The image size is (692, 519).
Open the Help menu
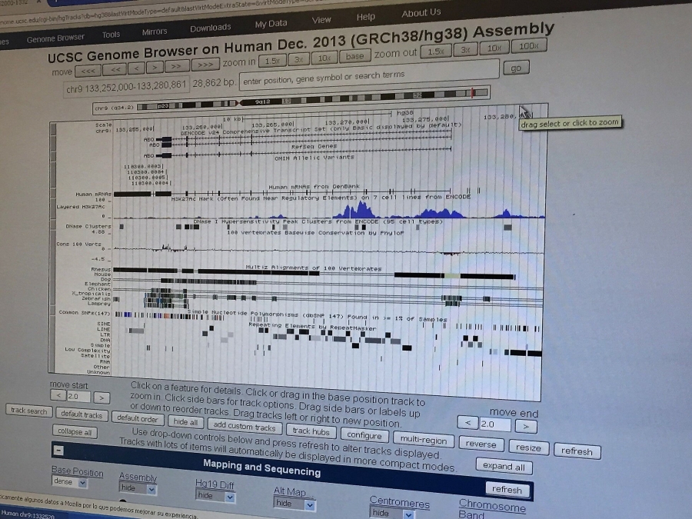point(365,17)
